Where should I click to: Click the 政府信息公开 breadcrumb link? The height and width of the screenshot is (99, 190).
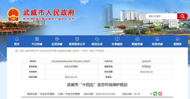click(x=32, y=51)
